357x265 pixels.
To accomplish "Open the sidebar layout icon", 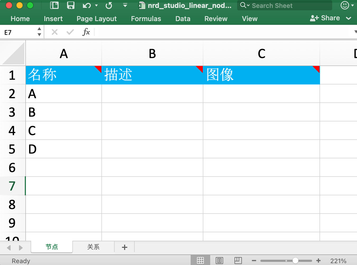I will tap(54, 5).
